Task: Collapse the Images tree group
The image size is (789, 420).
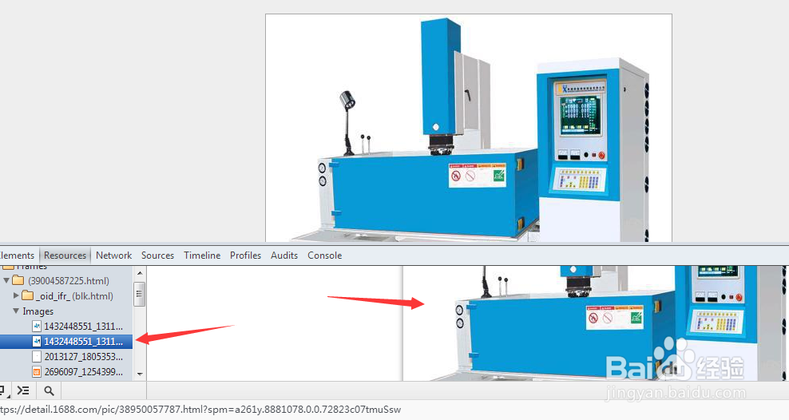Action: pyautogui.click(x=16, y=311)
